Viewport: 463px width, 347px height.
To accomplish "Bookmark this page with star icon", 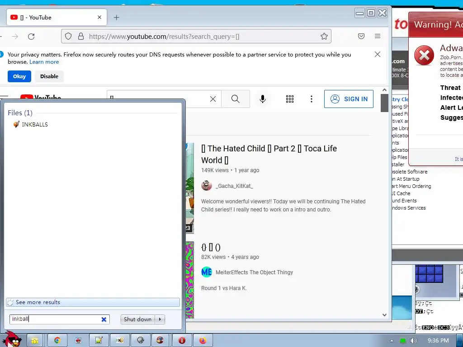I will [324, 36].
